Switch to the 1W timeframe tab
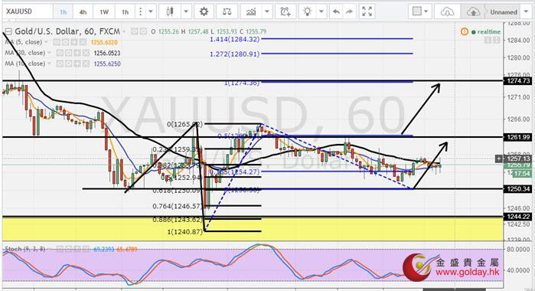535x291 pixels. [104, 12]
